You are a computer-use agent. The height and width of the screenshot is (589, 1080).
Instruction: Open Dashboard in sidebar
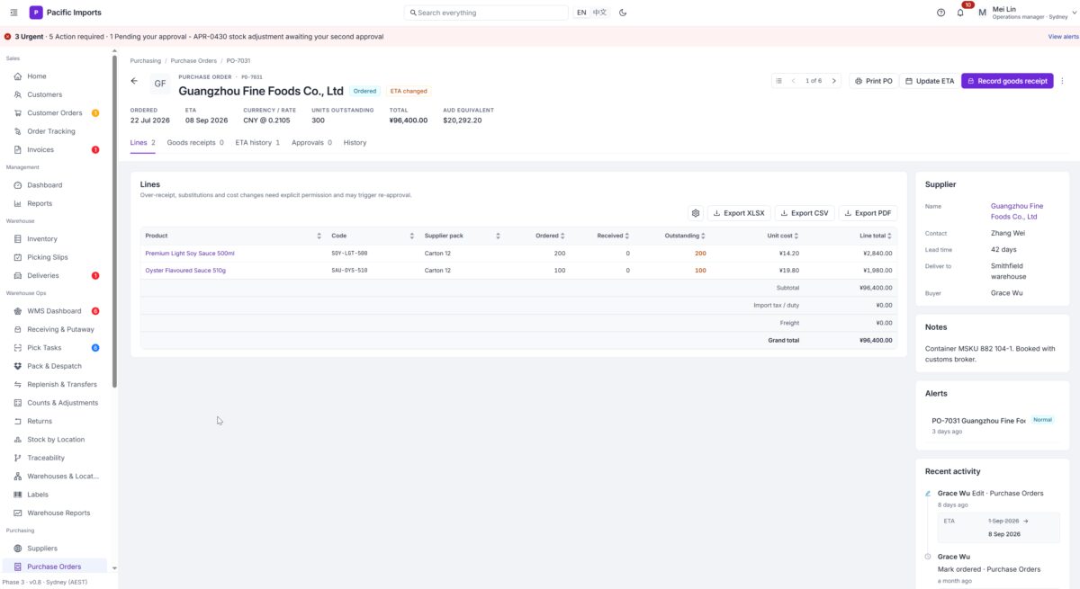(54, 185)
